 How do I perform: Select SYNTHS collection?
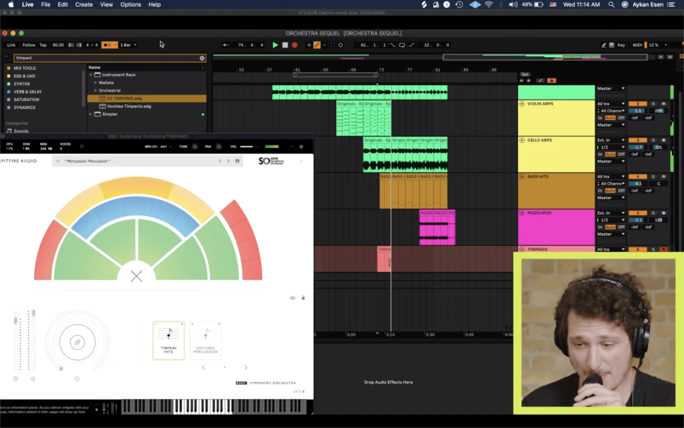[22, 84]
